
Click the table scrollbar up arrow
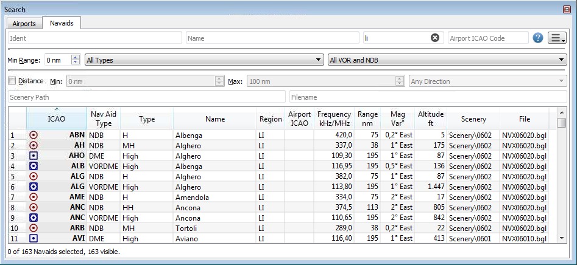click(x=561, y=112)
